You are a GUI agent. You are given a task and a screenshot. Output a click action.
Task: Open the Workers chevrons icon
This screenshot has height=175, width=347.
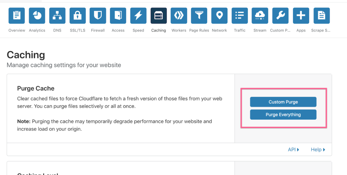click(179, 16)
